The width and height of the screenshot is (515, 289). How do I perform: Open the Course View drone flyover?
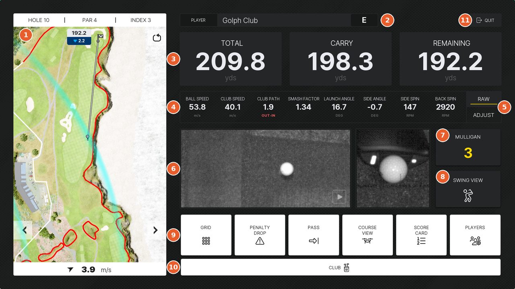pyautogui.click(x=367, y=235)
